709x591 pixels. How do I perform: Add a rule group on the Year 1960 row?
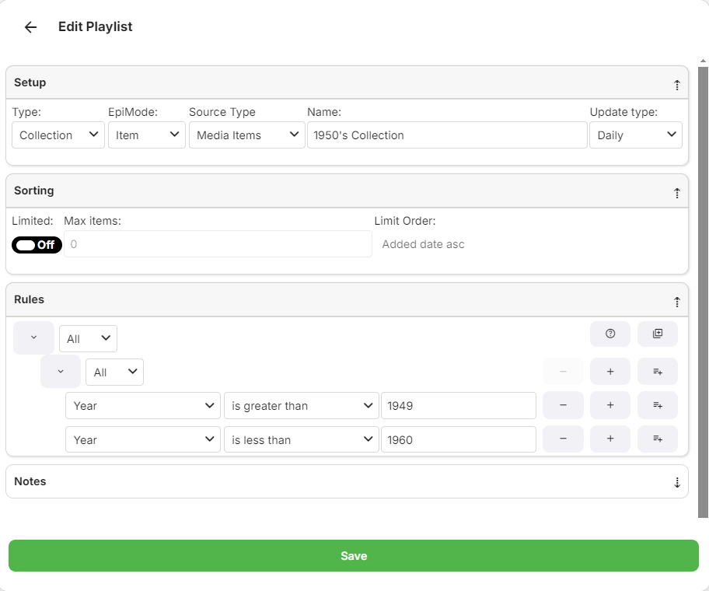657,439
